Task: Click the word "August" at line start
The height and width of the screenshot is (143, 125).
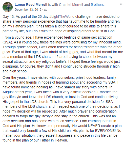Action: (x=9, y=92)
